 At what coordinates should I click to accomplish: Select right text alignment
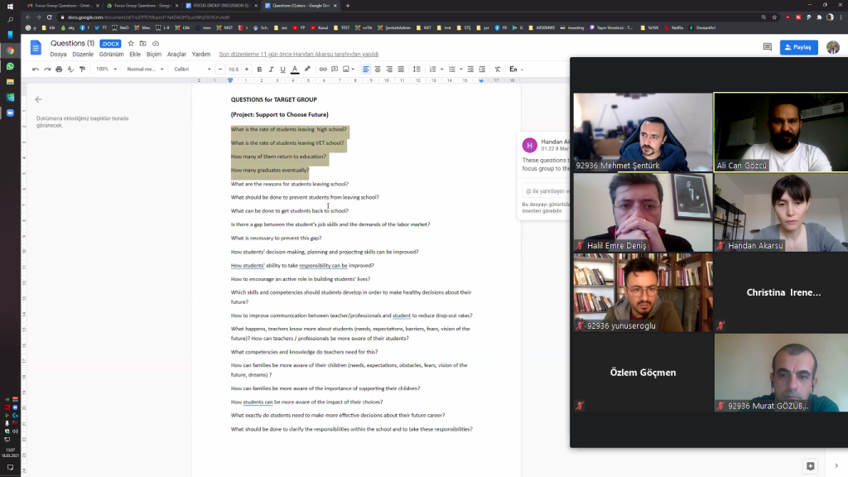(389, 70)
